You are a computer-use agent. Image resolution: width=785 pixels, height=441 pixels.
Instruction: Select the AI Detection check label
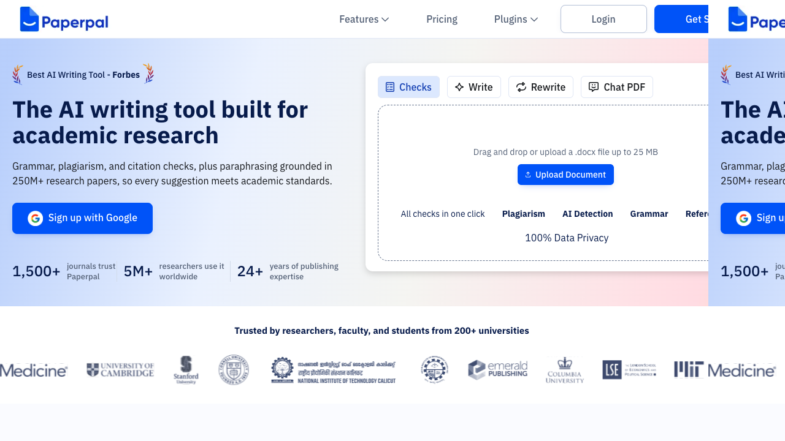point(588,214)
